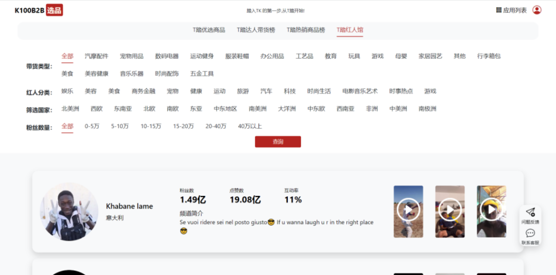The image size is (556, 275).
Task: Filter country by 北美洲
Action: tap(70, 108)
